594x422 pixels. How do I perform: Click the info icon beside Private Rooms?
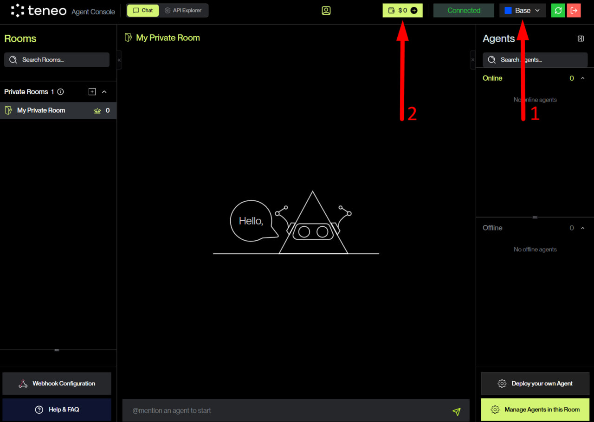point(60,92)
